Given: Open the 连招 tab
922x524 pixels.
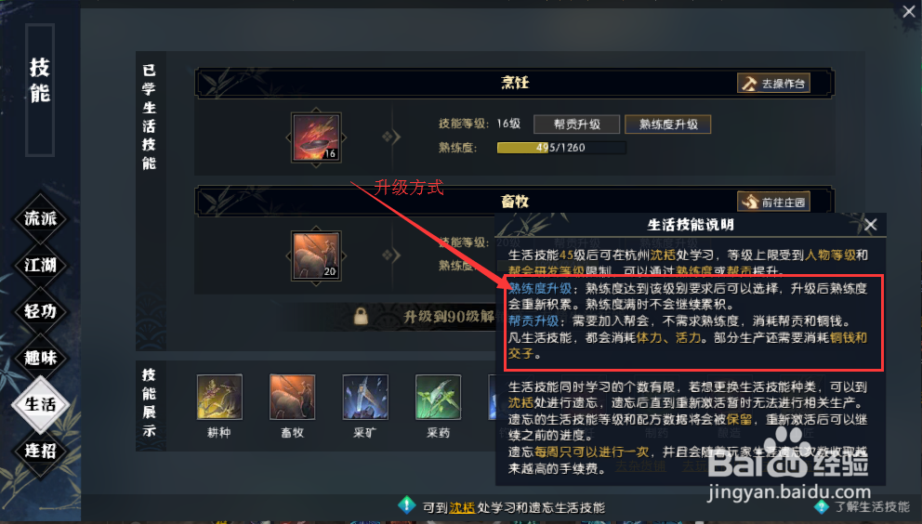Looking at the screenshot, I should [x=40, y=452].
